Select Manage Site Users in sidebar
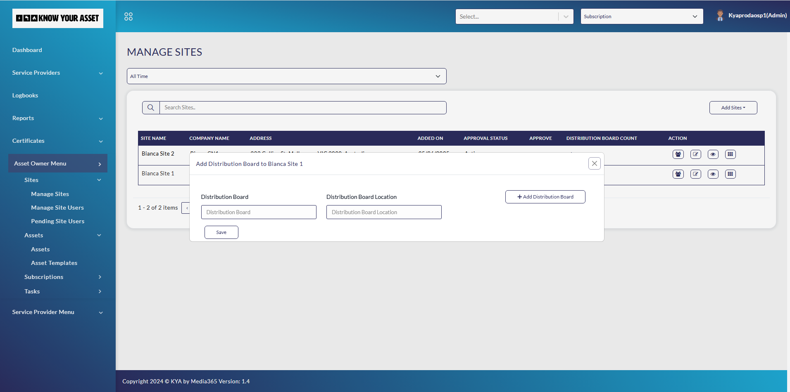This screenshot has height=392, width=790. pos(57,208)
